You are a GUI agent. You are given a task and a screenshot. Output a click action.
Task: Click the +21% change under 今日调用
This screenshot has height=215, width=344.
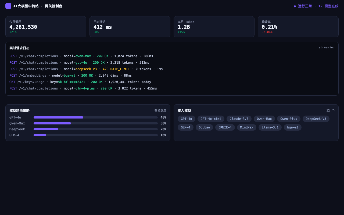[x=13, y=32]
